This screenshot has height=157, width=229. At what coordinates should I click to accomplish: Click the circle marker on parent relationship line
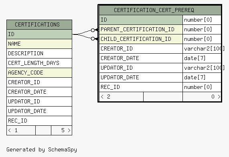pos(93,30)
